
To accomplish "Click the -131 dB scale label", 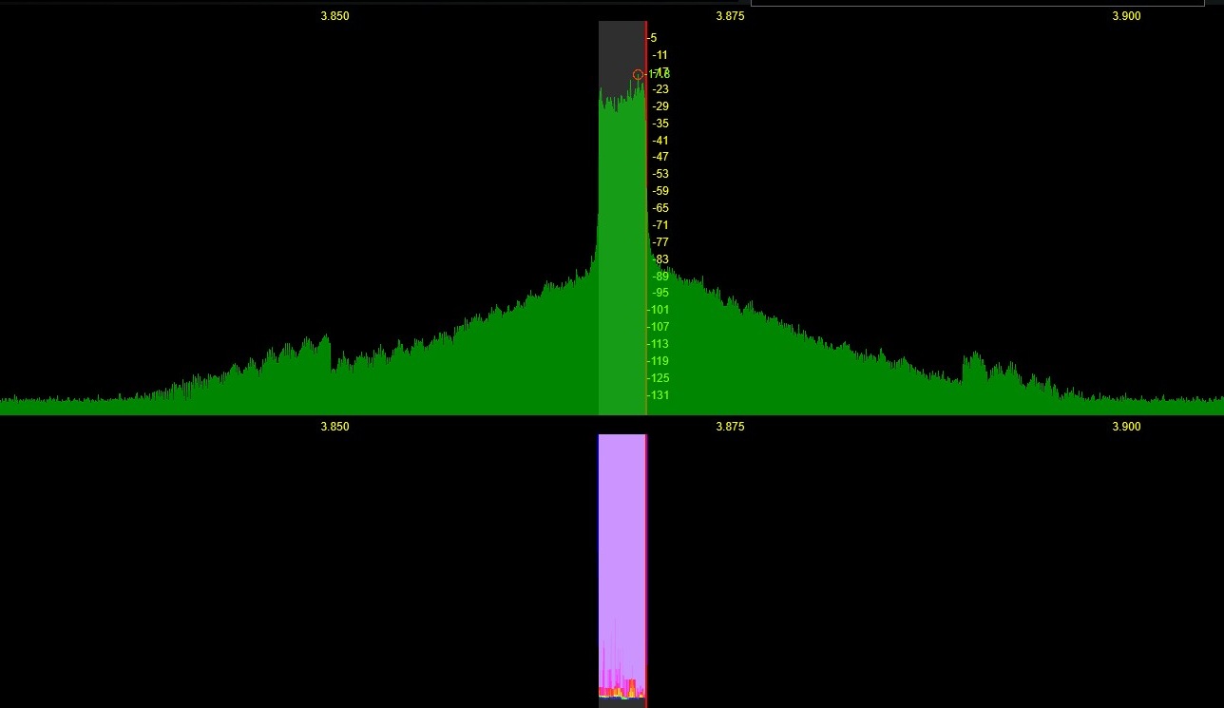I will pyautogui.click(x=659, y=395).
